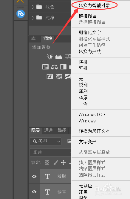Add a Threshold adjustment
The image size is (130, 199).
(x=68, y=77)
